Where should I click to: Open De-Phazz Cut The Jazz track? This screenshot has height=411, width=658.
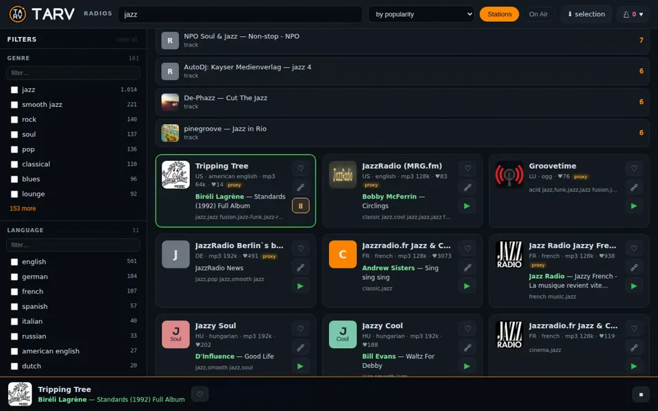tap(402, 102)
